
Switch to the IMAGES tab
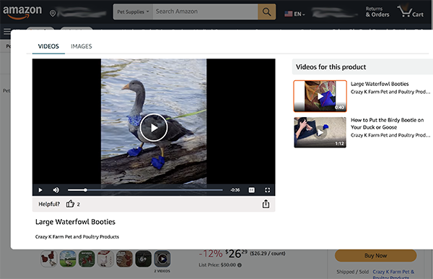[81, 46]
